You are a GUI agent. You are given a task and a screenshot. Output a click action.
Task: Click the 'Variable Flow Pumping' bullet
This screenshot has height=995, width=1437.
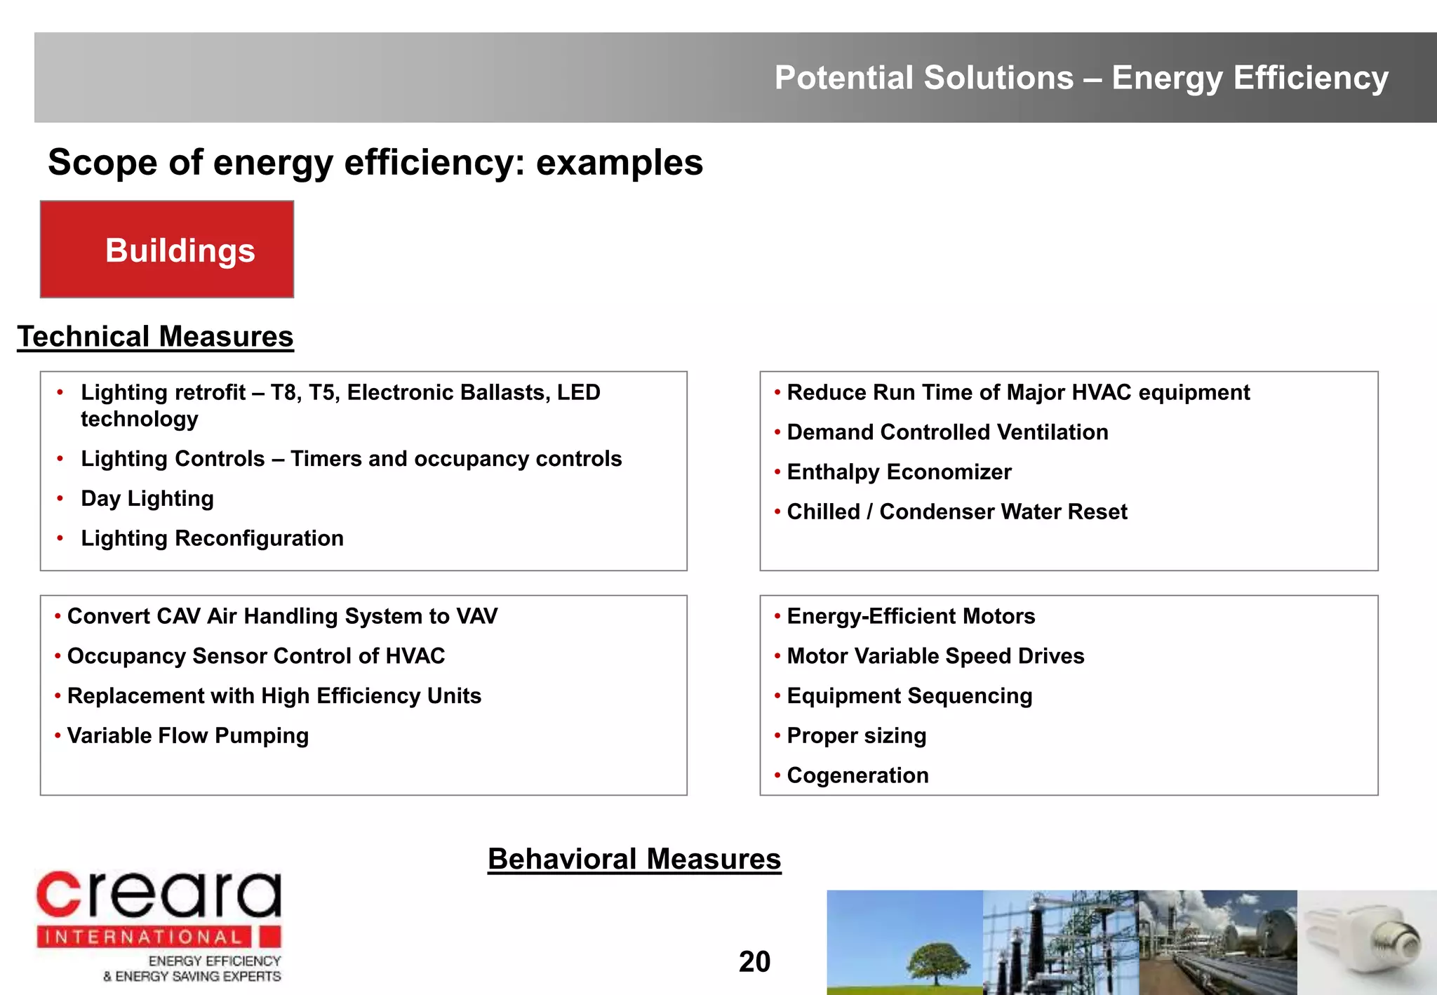(x=188, y=735)
